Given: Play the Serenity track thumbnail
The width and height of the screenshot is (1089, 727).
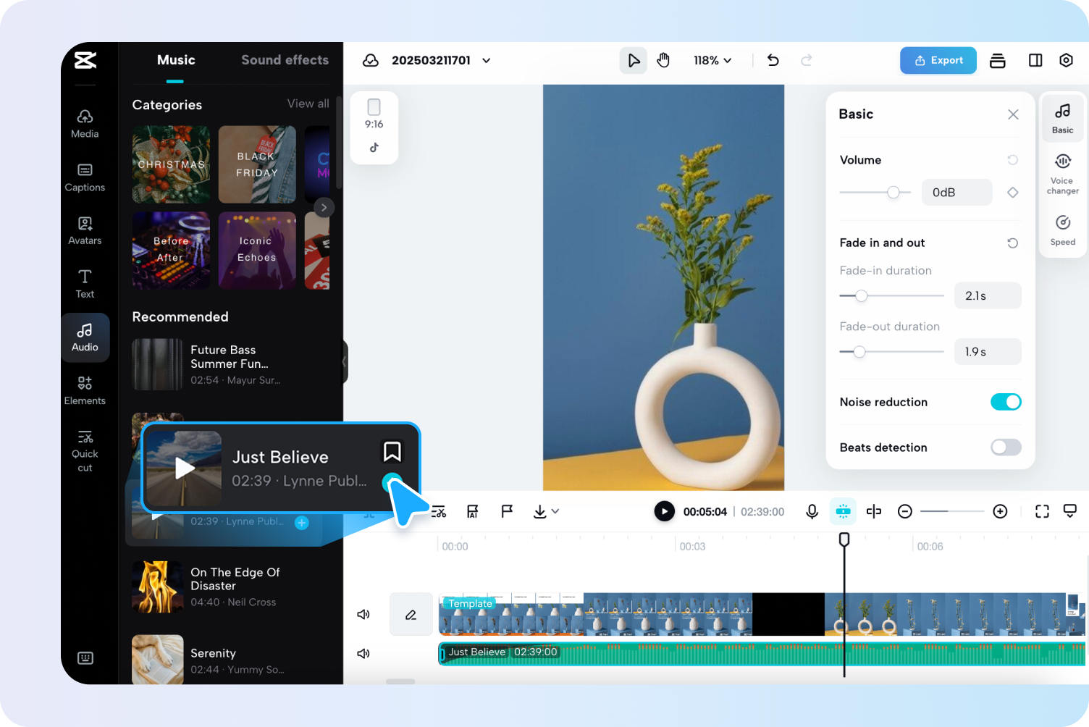Looking at the screenshot, I should point(157,660).
